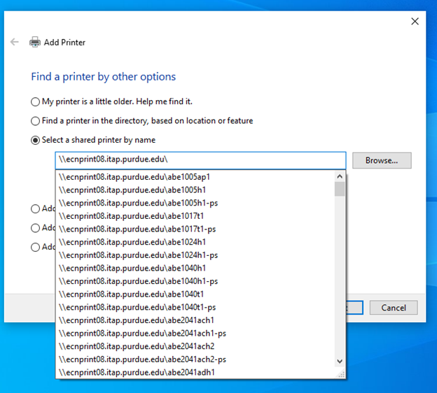Choose printer abe1040h1-ps from suggestions

tap(195, 281)
